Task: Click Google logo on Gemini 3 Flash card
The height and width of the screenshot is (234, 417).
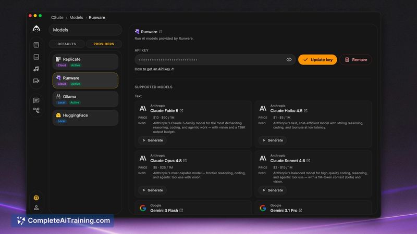Action: pos(143,208)
